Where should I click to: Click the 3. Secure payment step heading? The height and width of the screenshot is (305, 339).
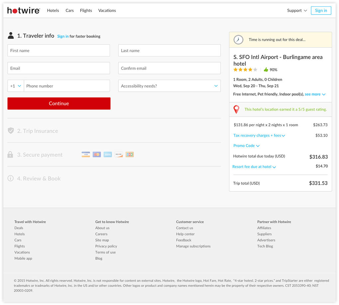click(x=40, y=154)
